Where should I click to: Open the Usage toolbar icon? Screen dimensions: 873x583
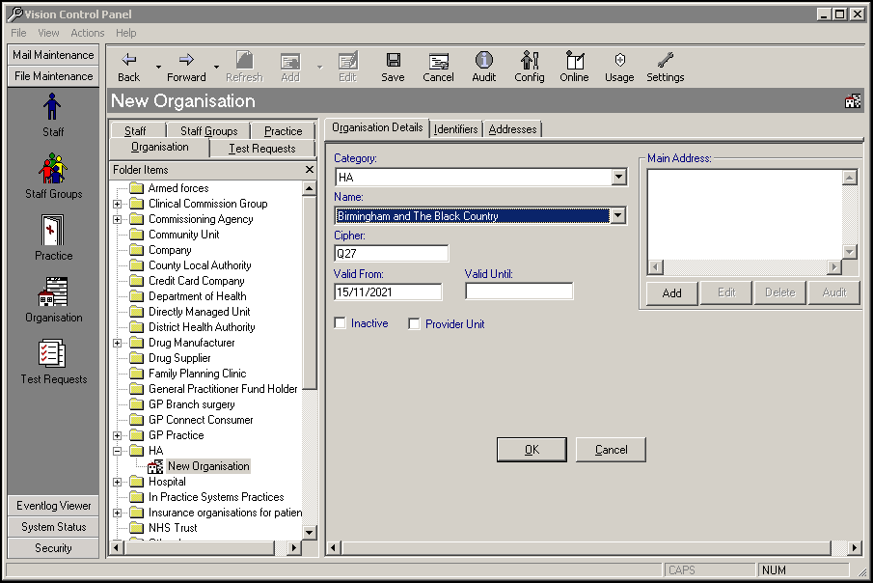click(618, 61)
